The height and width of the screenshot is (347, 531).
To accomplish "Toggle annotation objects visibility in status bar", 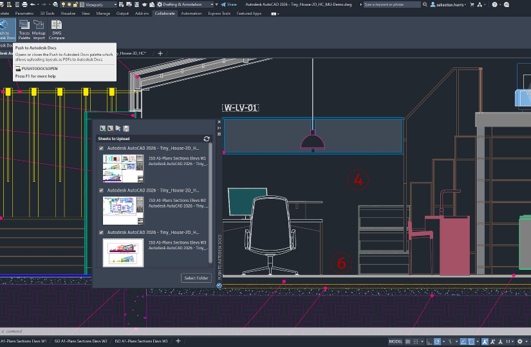I will point(485,342).
